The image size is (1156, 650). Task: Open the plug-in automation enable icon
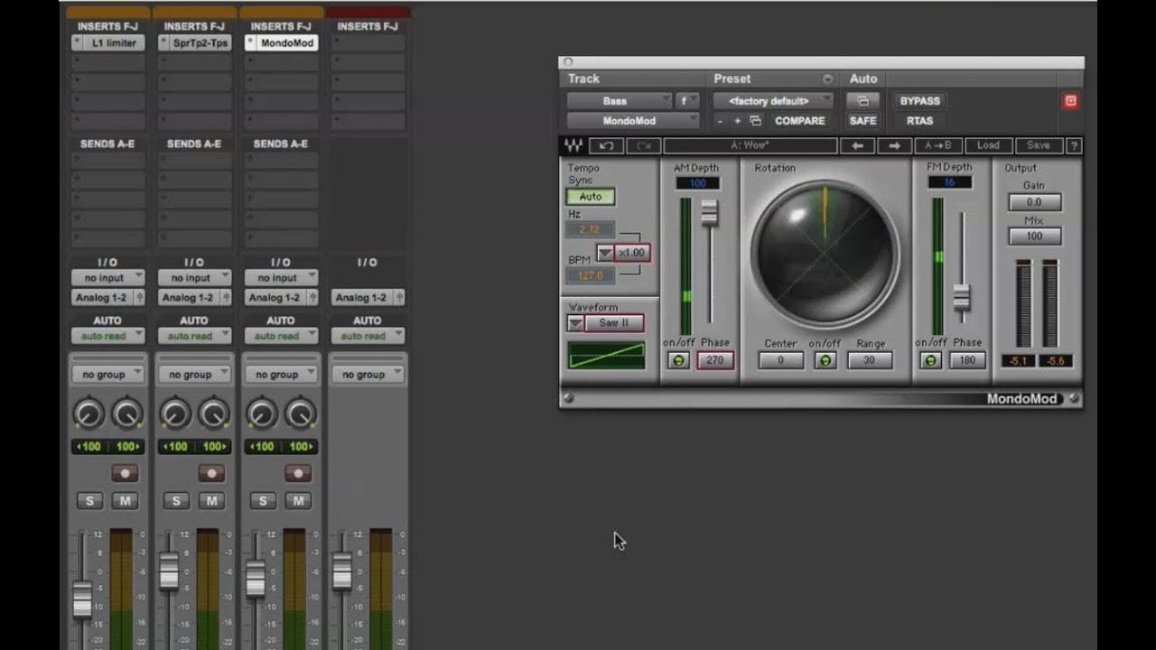point(862,101)
